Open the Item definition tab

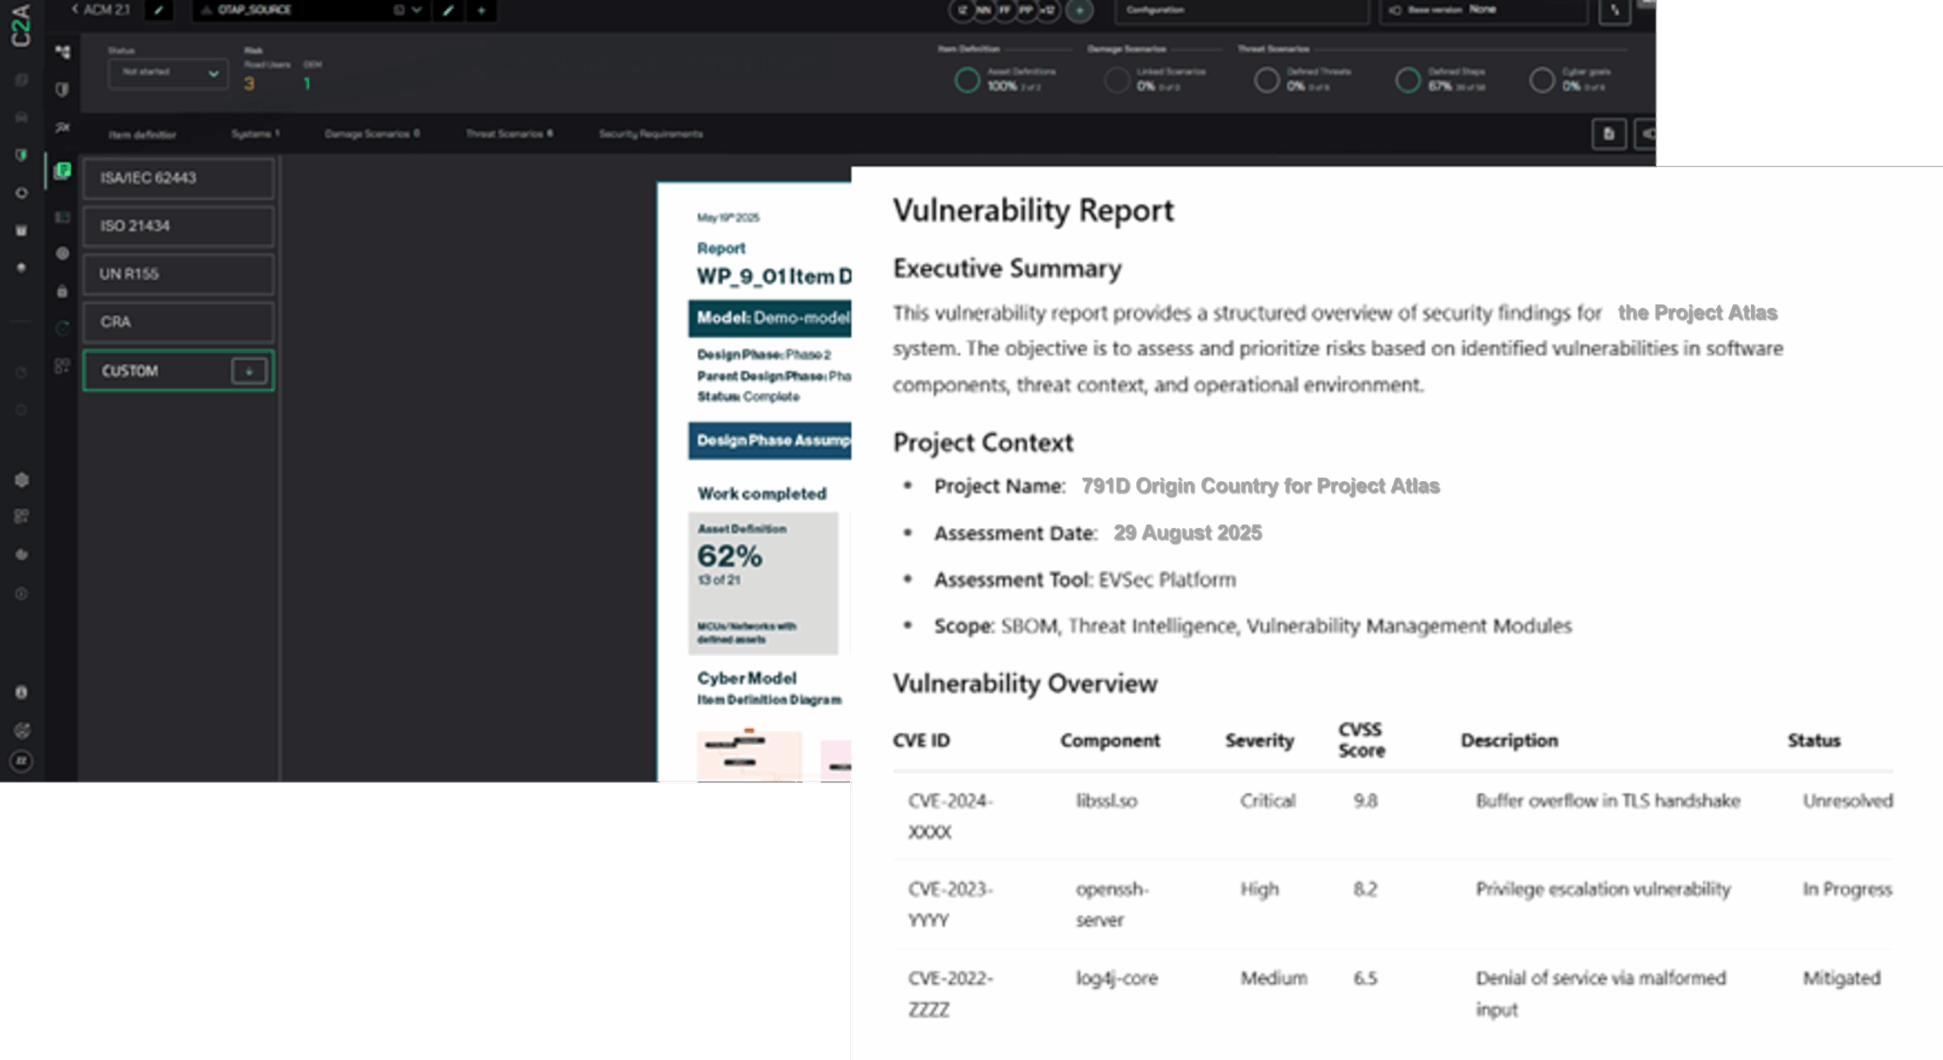[x=142, y=134]
